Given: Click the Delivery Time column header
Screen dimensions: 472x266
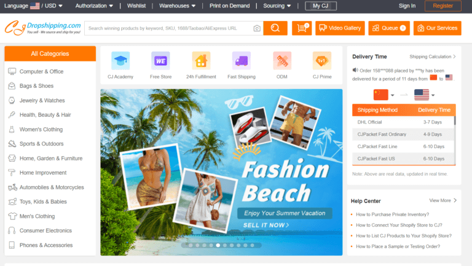Looking at the screenshot, I should [434, 110].
